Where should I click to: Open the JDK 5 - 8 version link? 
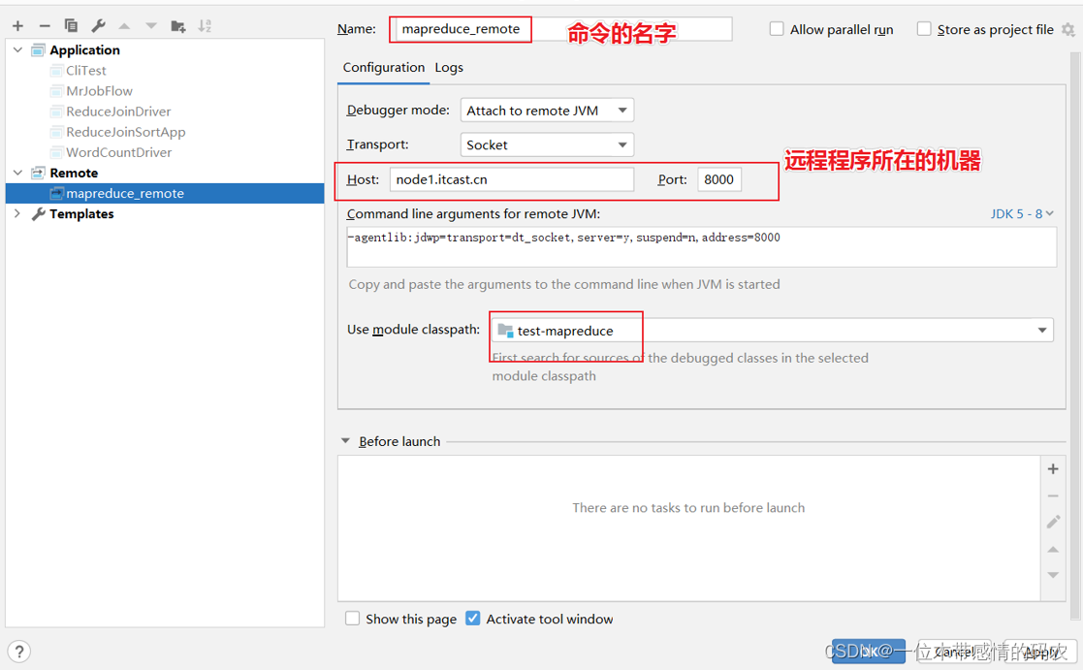1022,213
